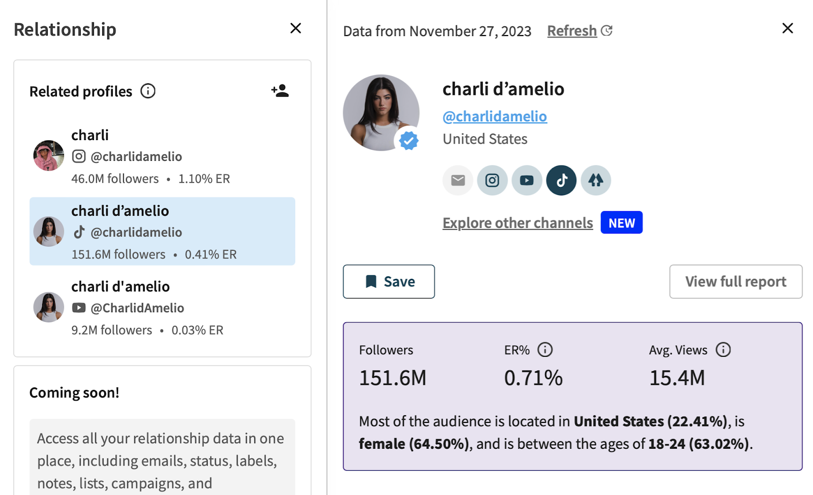
Task: Click the add related profile icon
Action: (280, 90)
